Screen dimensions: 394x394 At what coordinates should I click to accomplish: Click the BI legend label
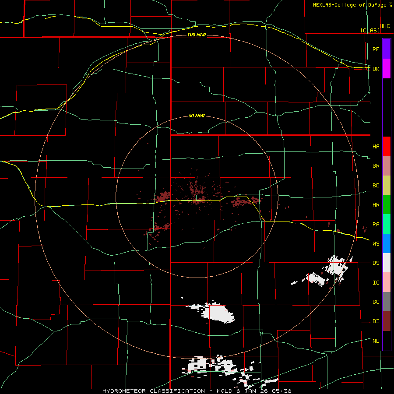(376, 321)
